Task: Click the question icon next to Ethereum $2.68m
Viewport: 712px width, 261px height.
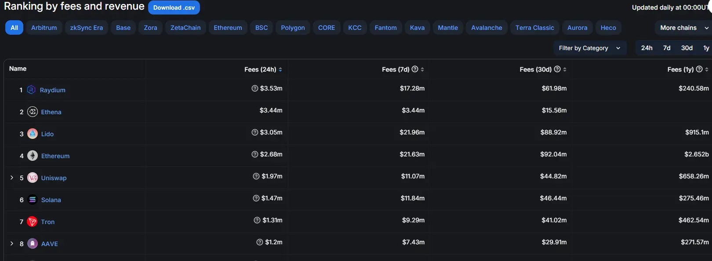Action: (x=254, y=154)
